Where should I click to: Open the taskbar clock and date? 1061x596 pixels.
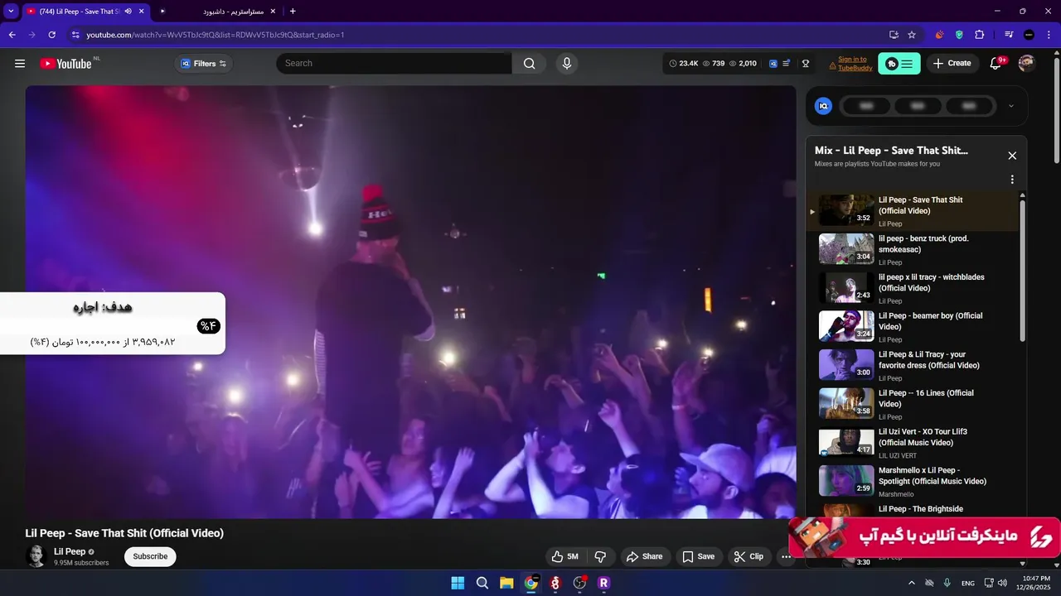(x=1034, y=583)
